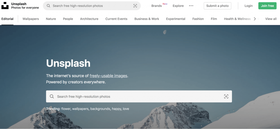Select the Business & Work category tab

pyautogui.click(x=147, y=19)
